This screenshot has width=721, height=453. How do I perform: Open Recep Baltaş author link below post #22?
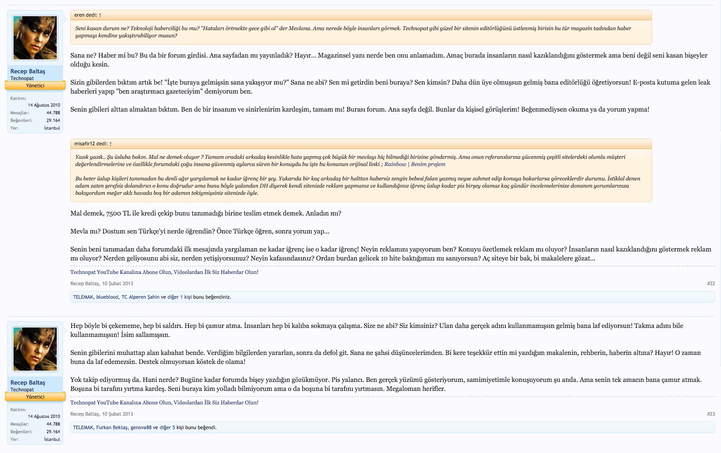(85, 283)
